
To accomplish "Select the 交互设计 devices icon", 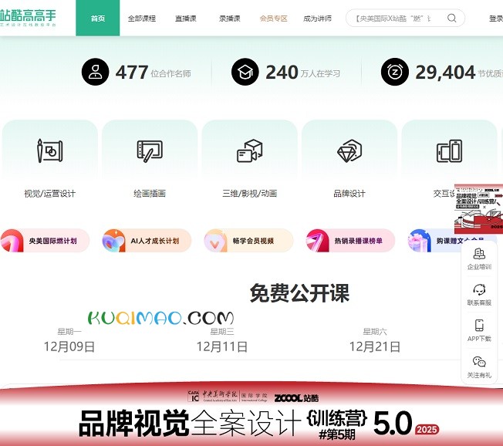I will tap(450, 150).
